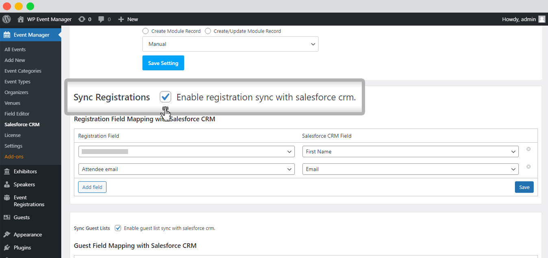Screen dimensions: 548x258
Task: Open the Email Salesforce field dropdown
Action: coord(411,169)
